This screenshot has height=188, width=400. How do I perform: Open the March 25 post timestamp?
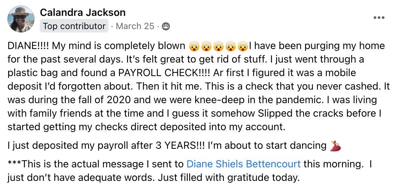pos(135,26)
